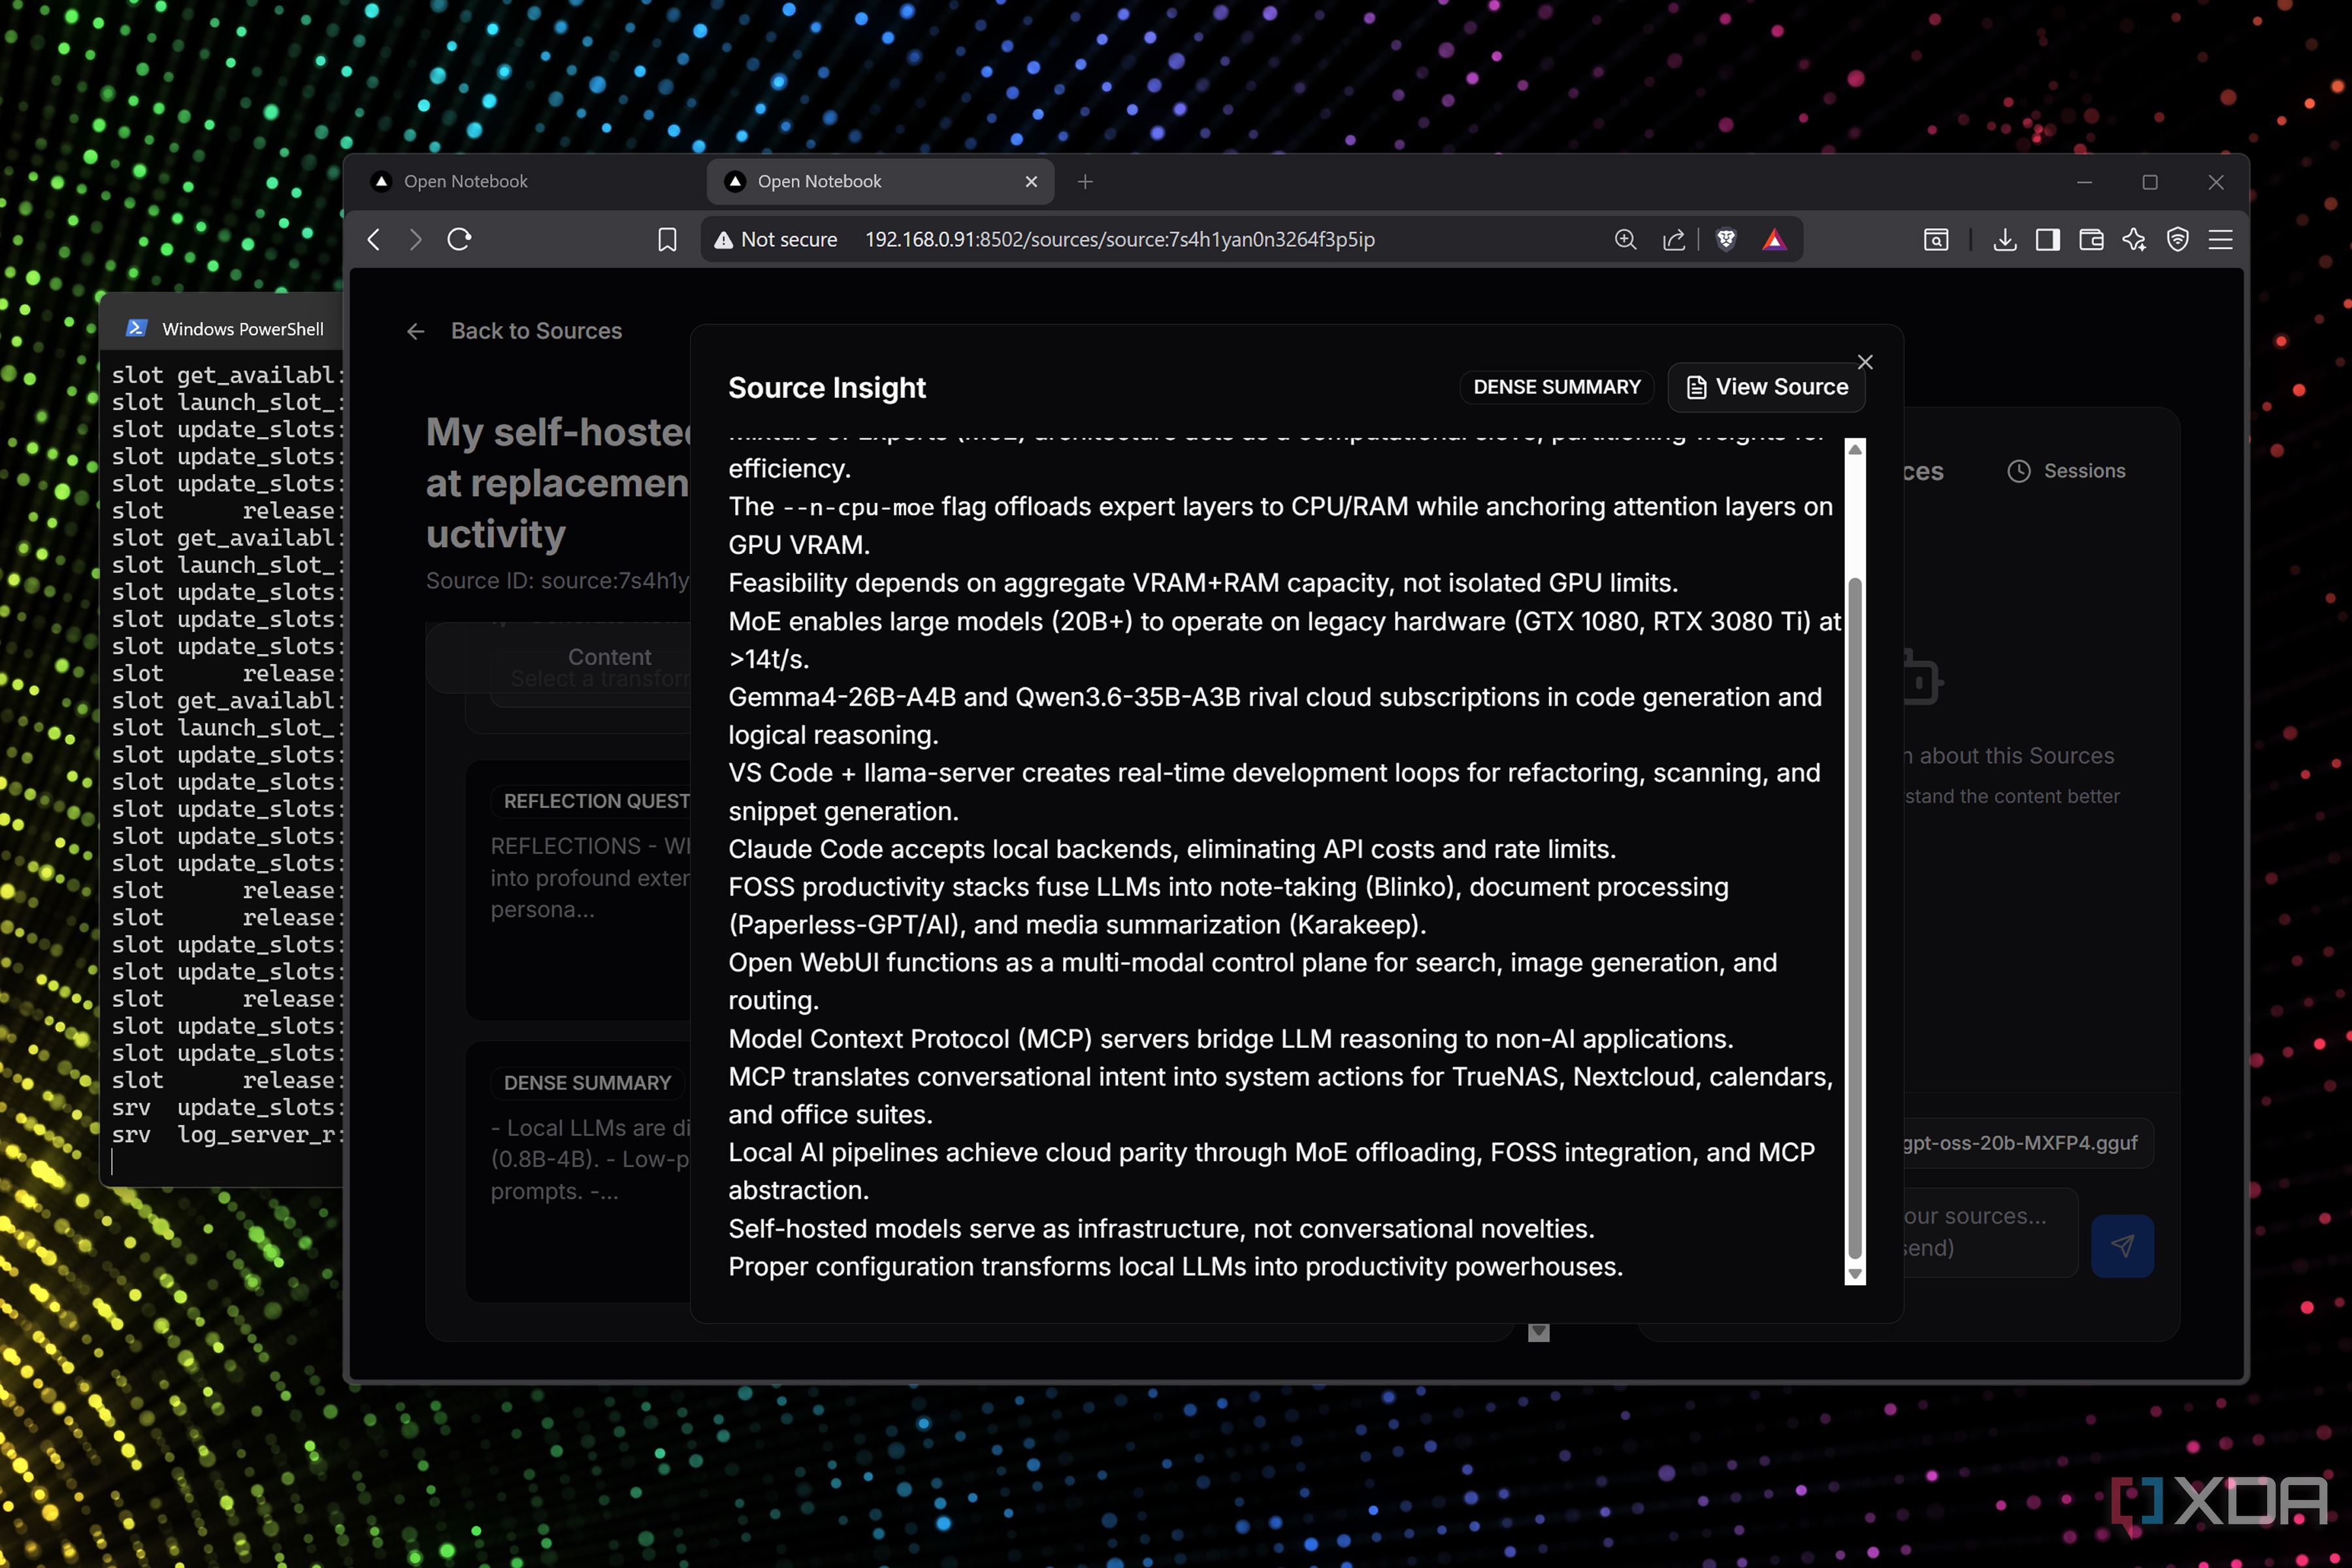The image size is (2352, 1568).
Task: Close the active Open Notebook tab
Action: point(1031,181)
